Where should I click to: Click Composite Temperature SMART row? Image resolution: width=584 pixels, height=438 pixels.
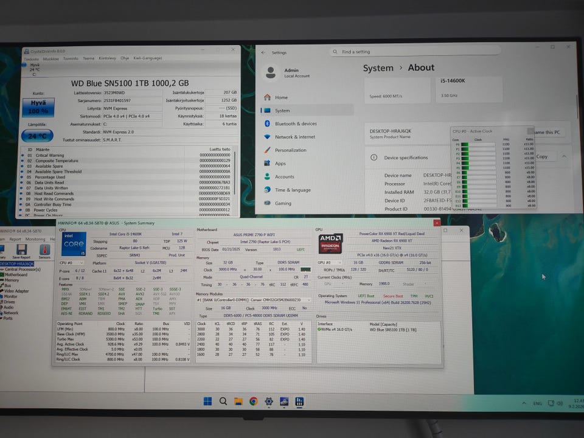127,161
